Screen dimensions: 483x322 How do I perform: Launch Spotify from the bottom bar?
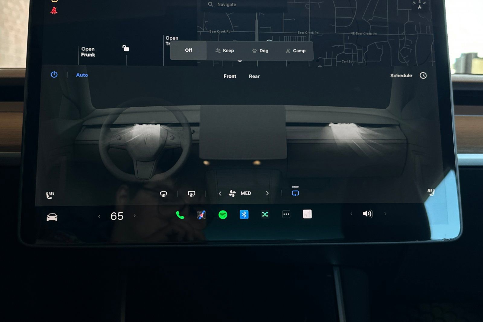[x=223, y=215]
